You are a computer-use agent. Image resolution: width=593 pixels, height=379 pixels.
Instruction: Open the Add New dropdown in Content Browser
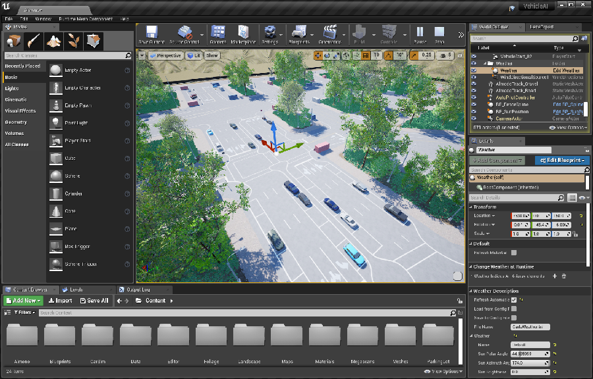[23, 301]
